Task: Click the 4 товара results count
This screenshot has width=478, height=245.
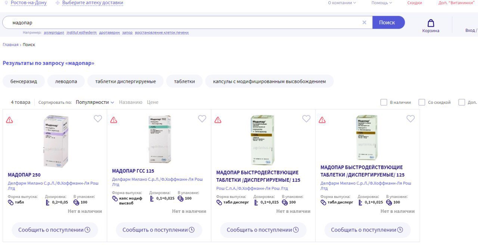Action: coord(21,102)
